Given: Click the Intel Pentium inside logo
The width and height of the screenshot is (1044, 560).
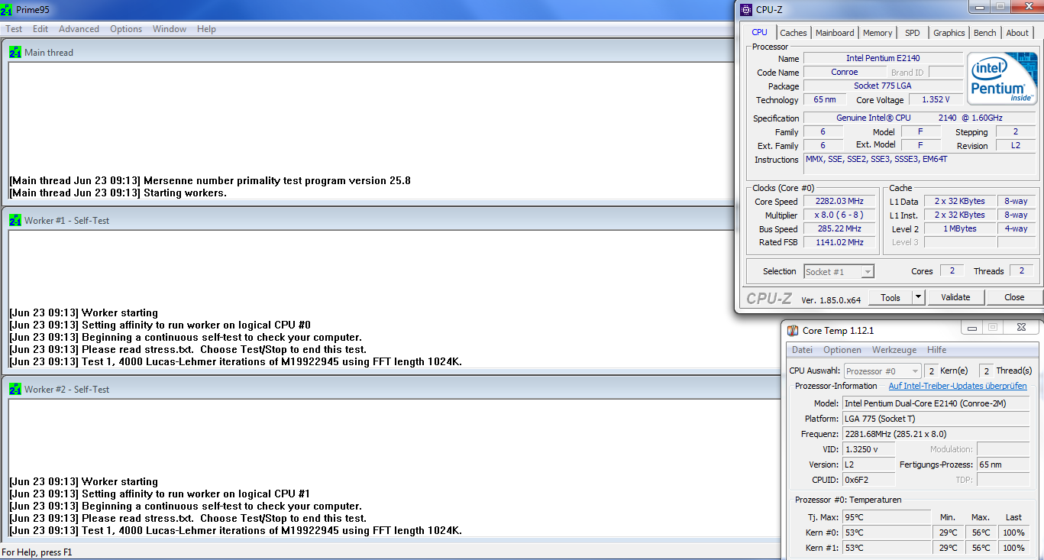Looking at the screenshot, I should pos(1003,79).
